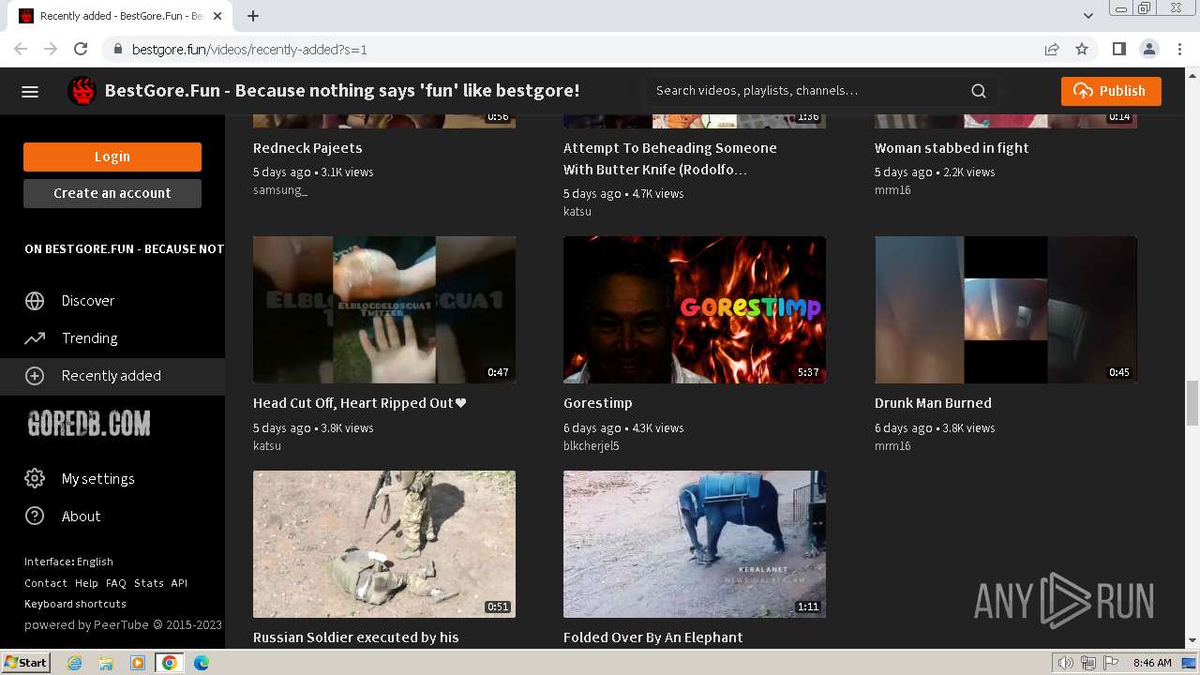The width and height of the screenshot is (1200, 675).
Task: Click the Action Center flag icon
Action: [x=1109, y=663]
